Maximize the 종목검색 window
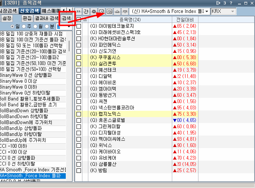 pos(246,3)
